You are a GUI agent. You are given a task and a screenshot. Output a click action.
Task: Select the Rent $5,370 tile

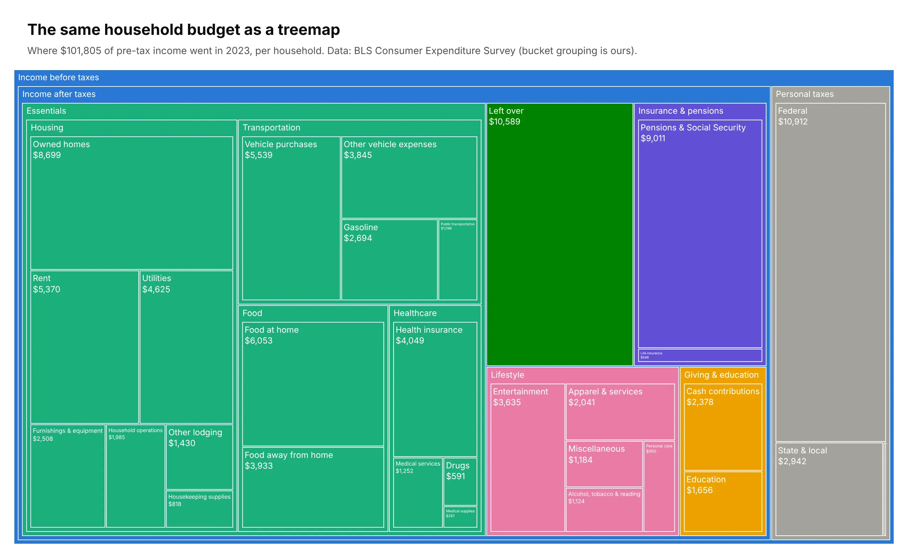point(85,347)
